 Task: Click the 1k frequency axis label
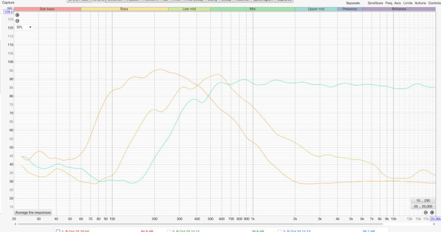[x=253, y=219]
